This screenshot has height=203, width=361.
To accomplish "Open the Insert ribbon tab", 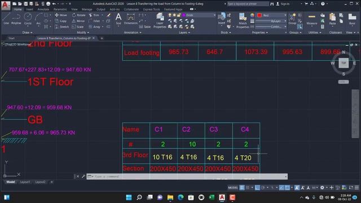I will pos(30,10).
